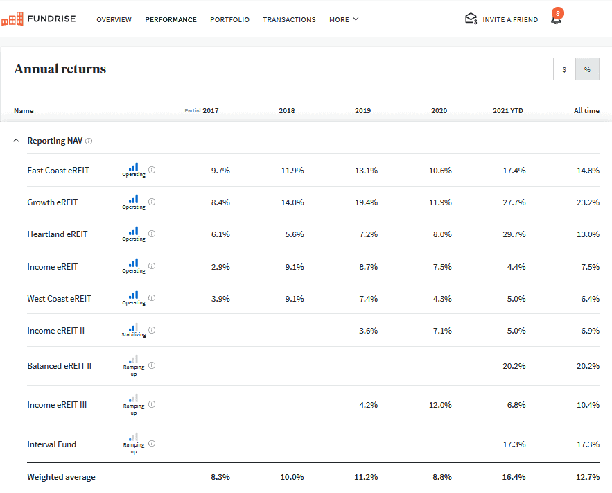This screenshot has height=493, width=612.
Task: Collapse the Reporting NAV section
Action: [x=16, y=141]
